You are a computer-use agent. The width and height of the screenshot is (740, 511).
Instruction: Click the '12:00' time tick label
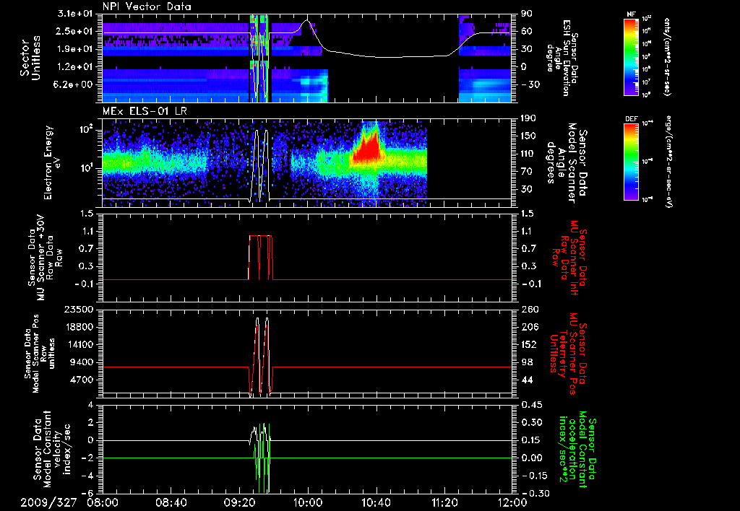click(512, 502)
